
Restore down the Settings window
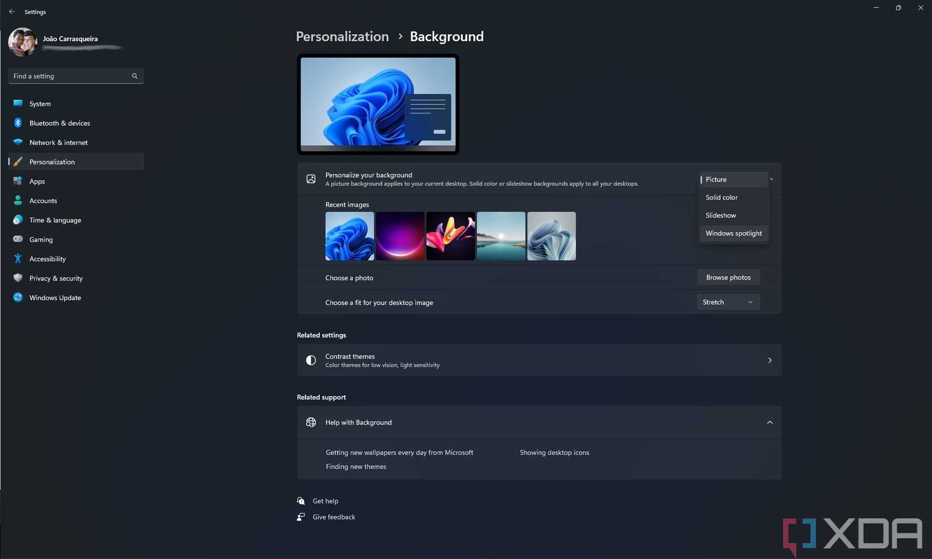coord(898,8)
